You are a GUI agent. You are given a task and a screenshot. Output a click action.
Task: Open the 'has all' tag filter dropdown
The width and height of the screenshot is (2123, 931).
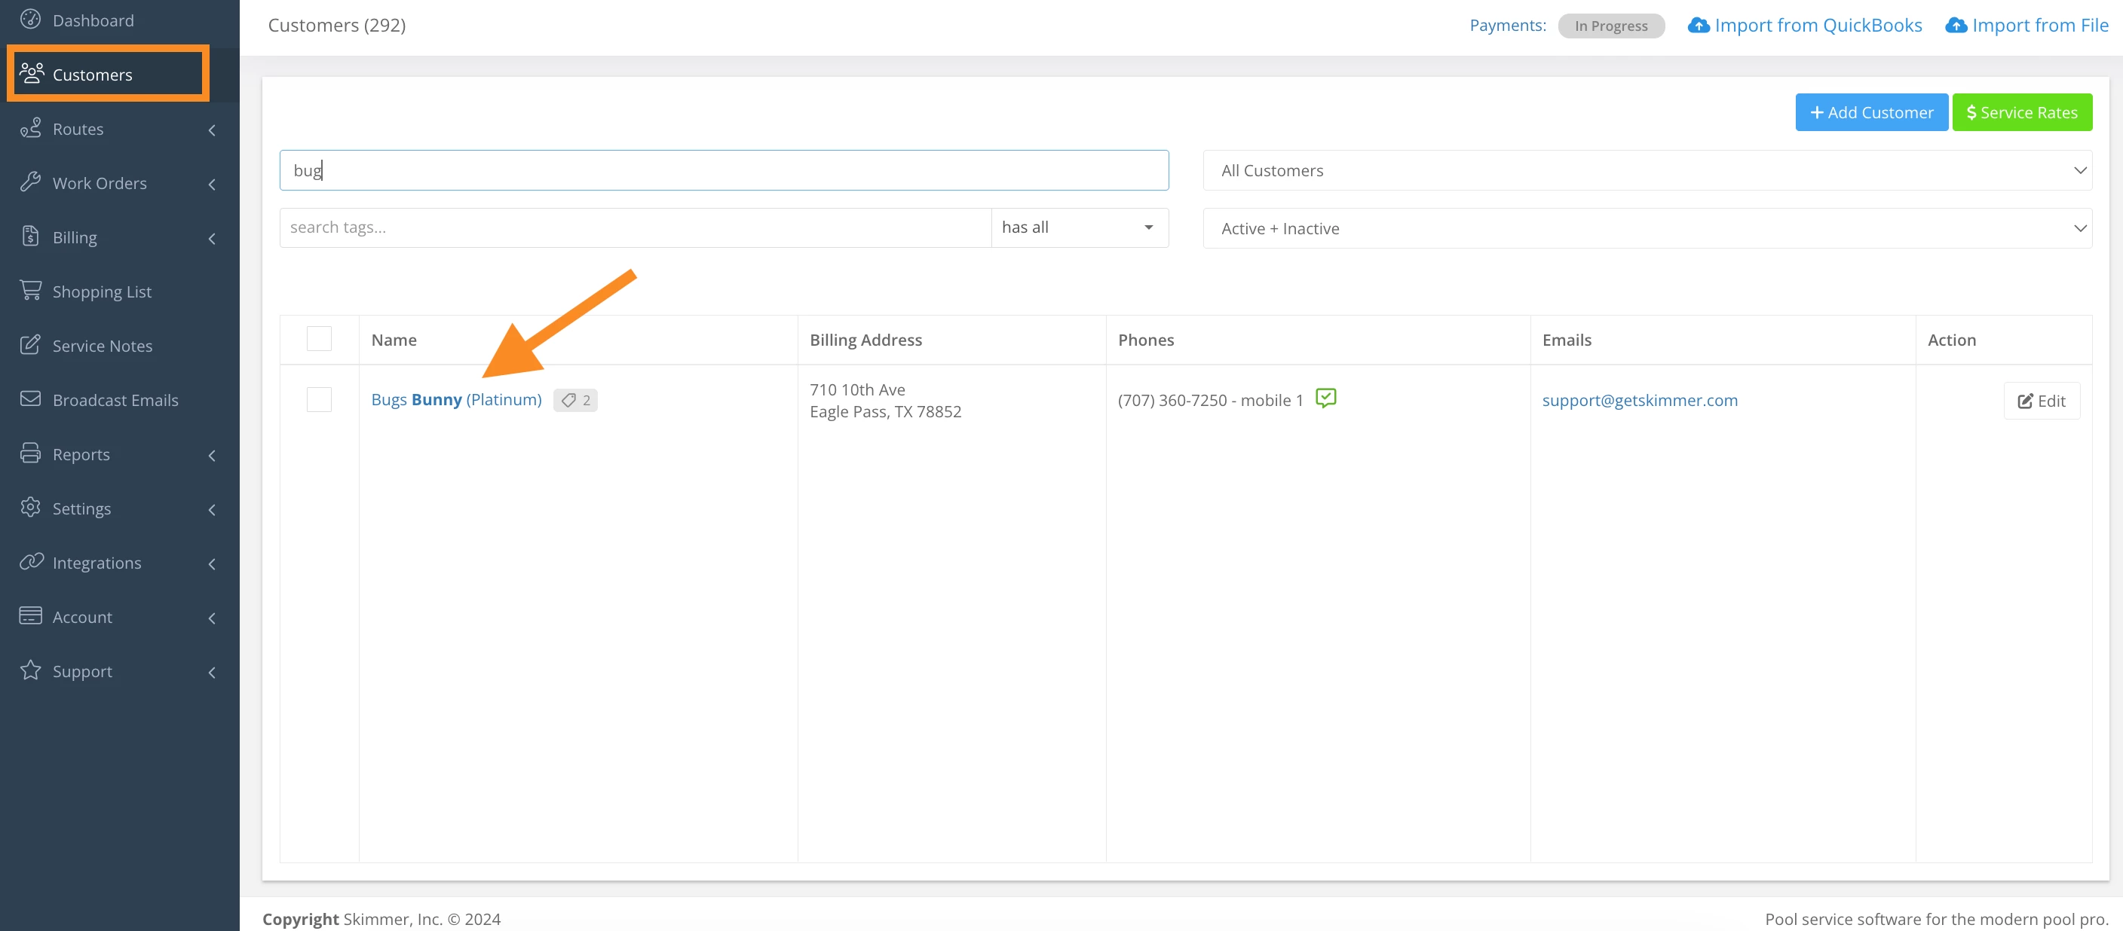pyautogui.click(x=1078, y=227)
